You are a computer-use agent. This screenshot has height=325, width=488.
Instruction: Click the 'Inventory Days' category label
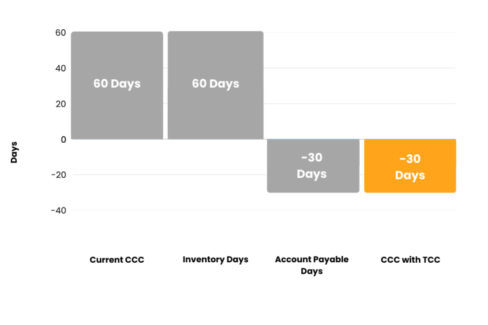tap(215, 260)
